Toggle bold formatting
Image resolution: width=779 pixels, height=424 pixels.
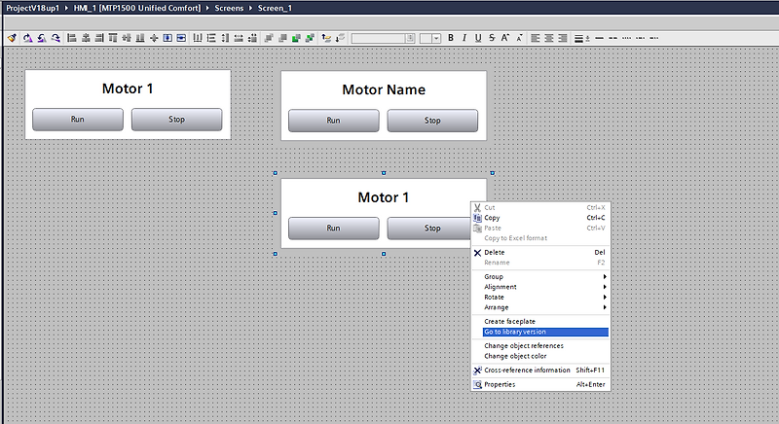tap(451, 38)
